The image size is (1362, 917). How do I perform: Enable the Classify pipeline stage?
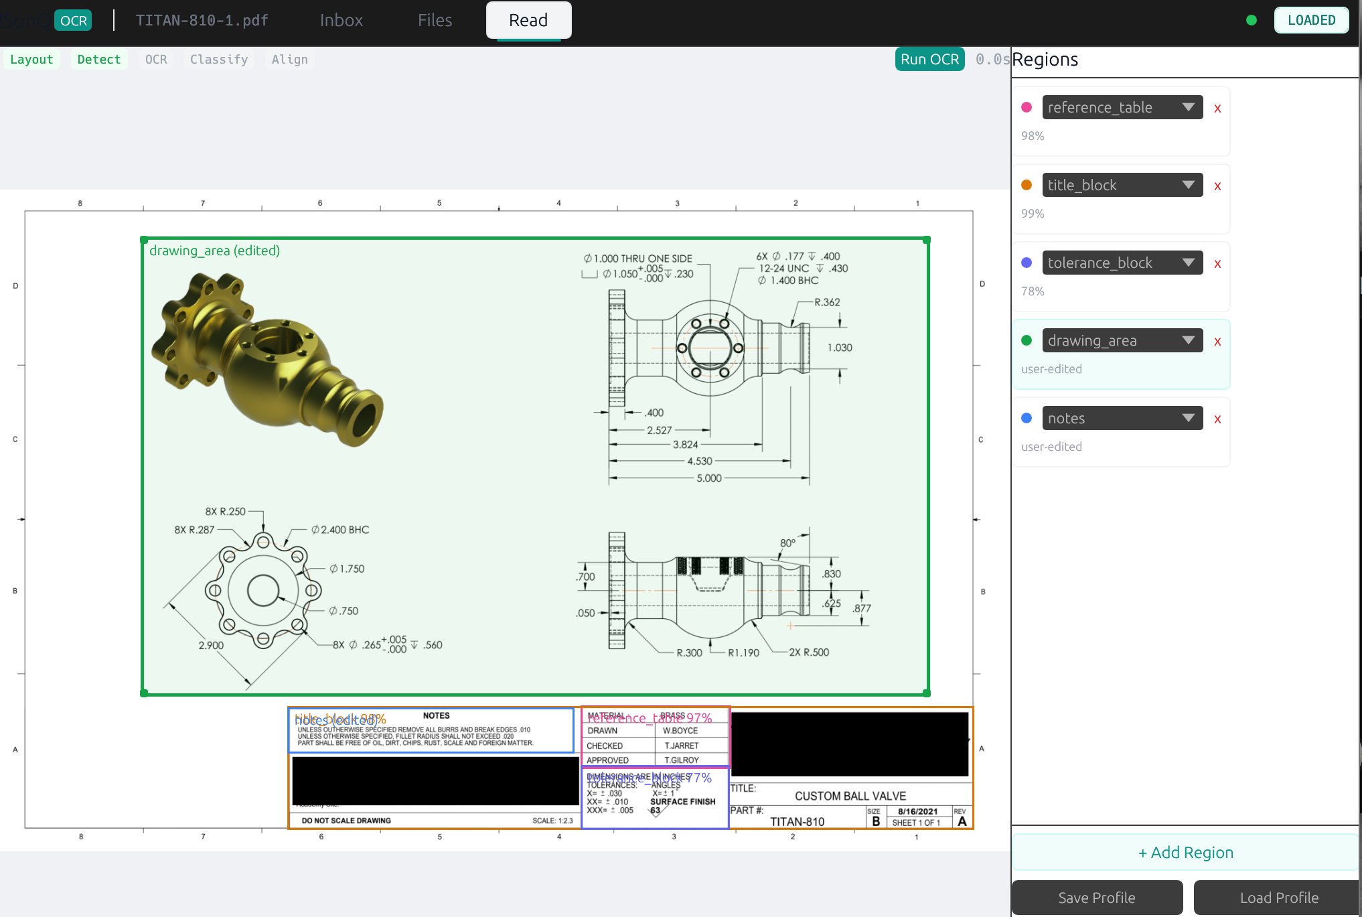219,59
